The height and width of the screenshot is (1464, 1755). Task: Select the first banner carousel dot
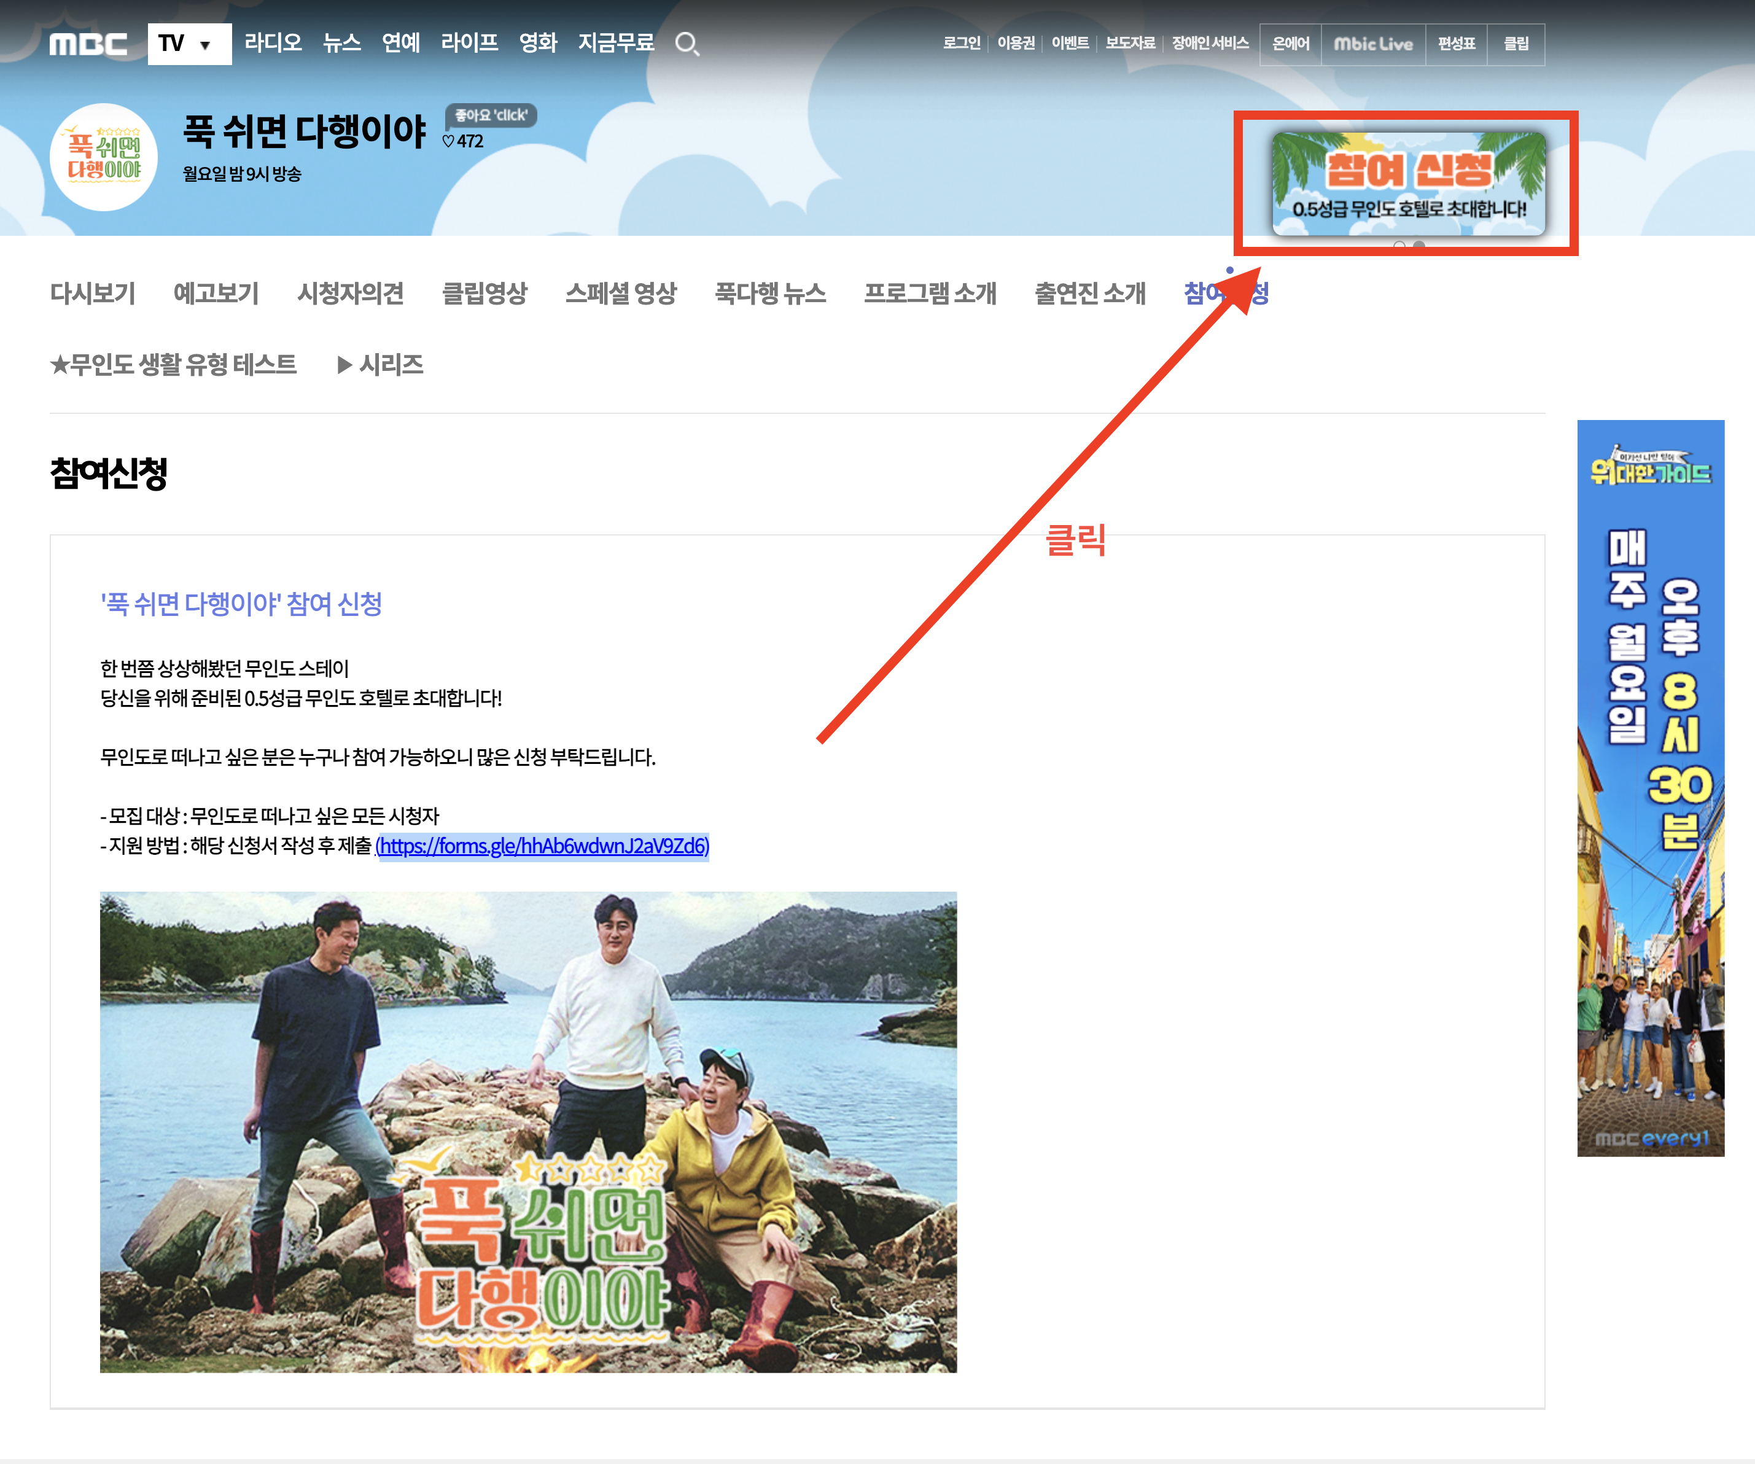pos(1399,246)
